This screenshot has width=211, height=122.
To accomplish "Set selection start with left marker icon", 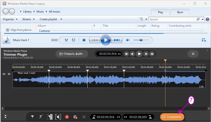I will [94, 117].
